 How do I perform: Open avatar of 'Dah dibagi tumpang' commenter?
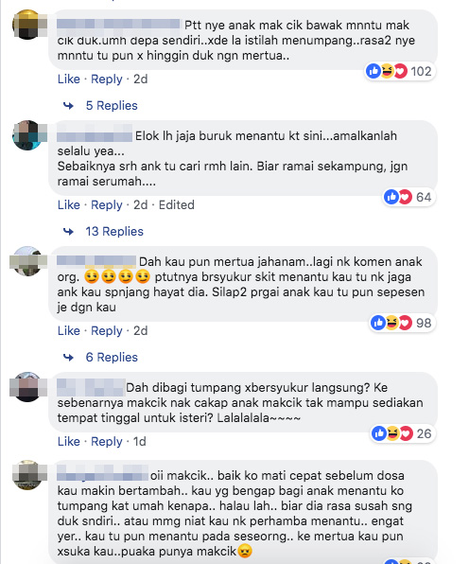pos(27,387)
